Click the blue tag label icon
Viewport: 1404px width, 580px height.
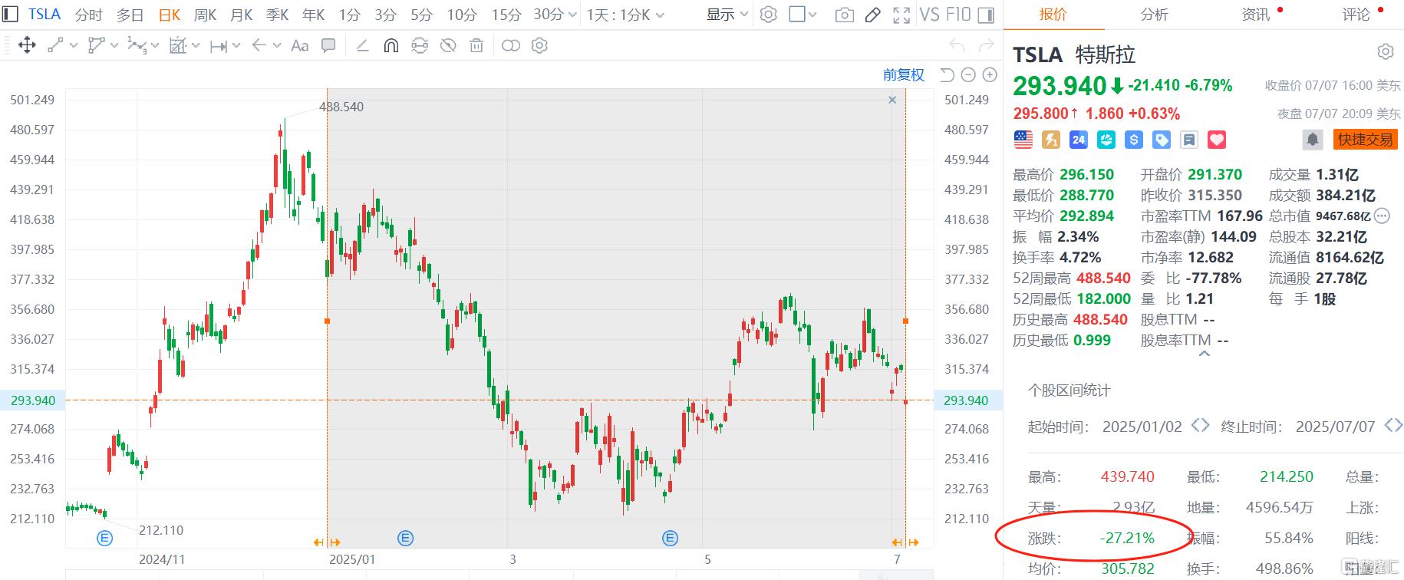click(x=1162, y=140)
